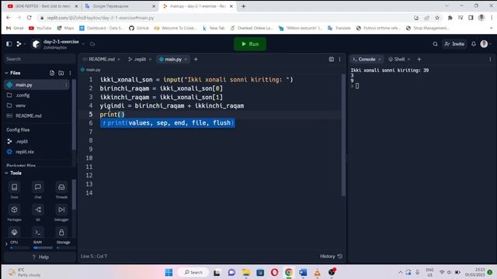This screenshot has width=497, height=279.
Task: Open the Threads tool
Action: click(x=61, y=190)
